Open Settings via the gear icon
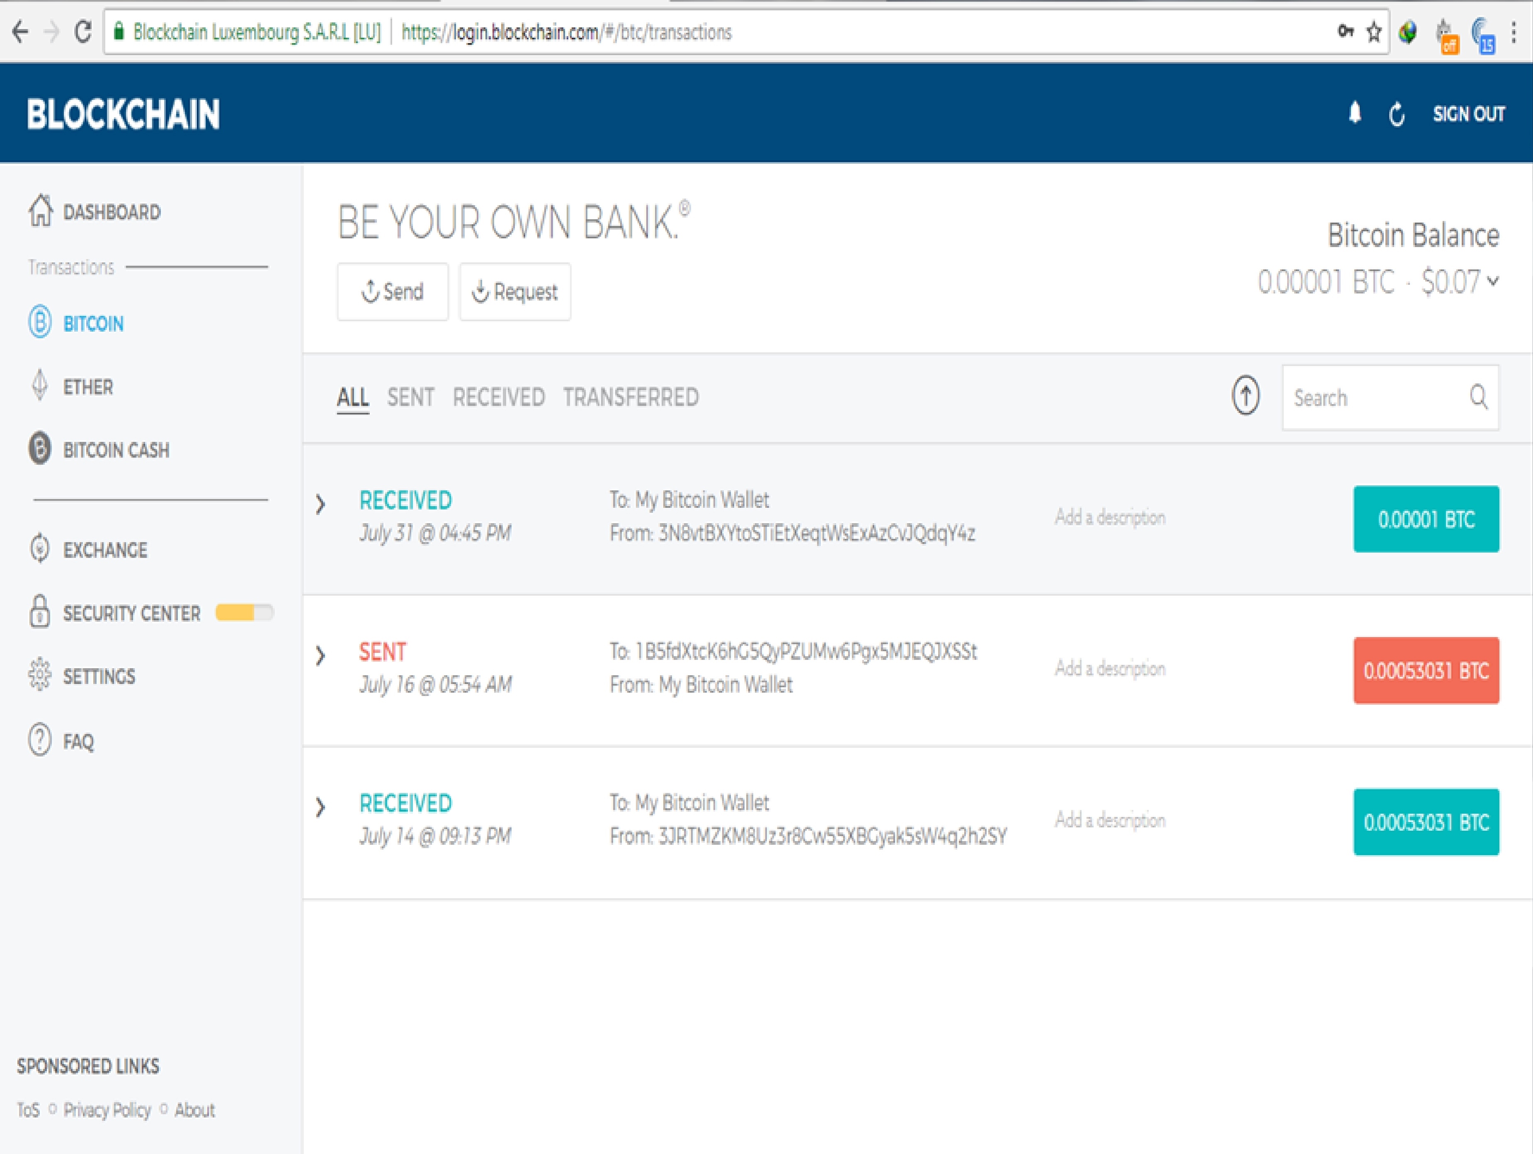The width and height of the screenshot is (1533, 1154). click(39, 674)
